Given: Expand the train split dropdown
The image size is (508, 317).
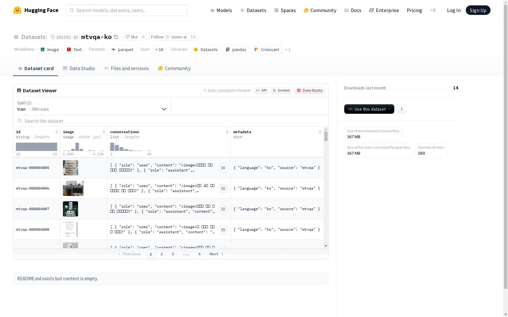Looking at the screenshot, I should [92, 106].
